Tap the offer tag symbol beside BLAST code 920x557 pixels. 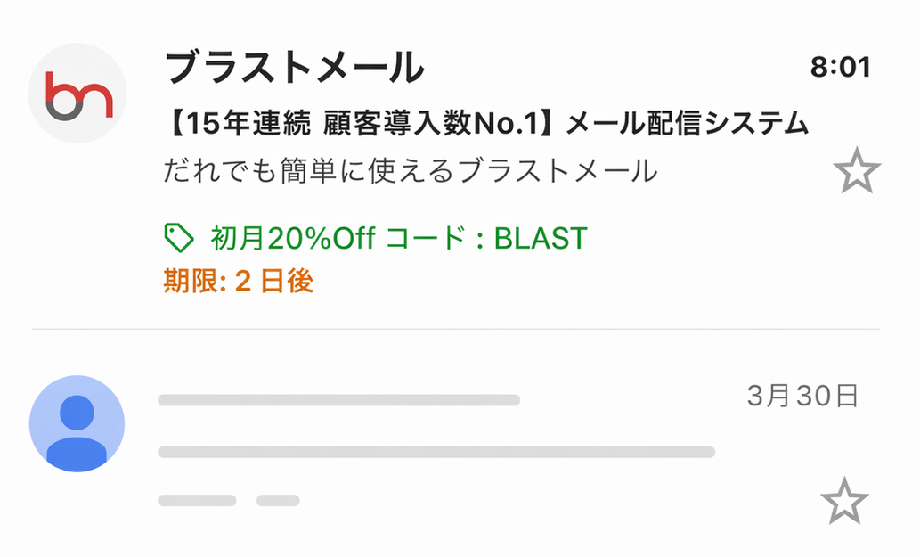click(x=180, y=236)
